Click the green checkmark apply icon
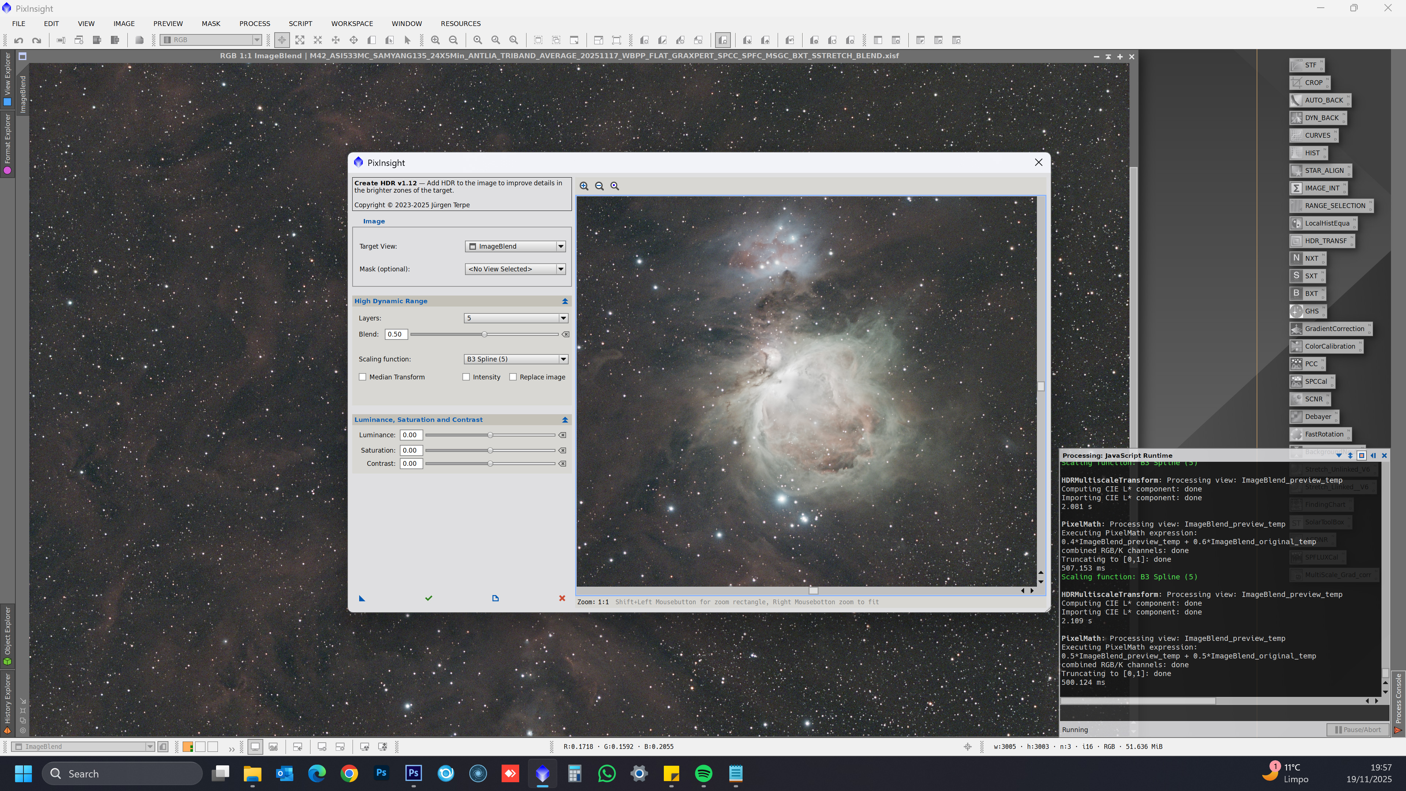The width and height of the screenshot is (1406, 791). (428, 598)
